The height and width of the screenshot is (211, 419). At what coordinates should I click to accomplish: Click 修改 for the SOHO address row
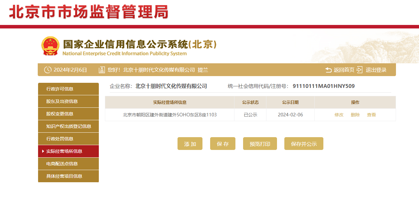339,115
